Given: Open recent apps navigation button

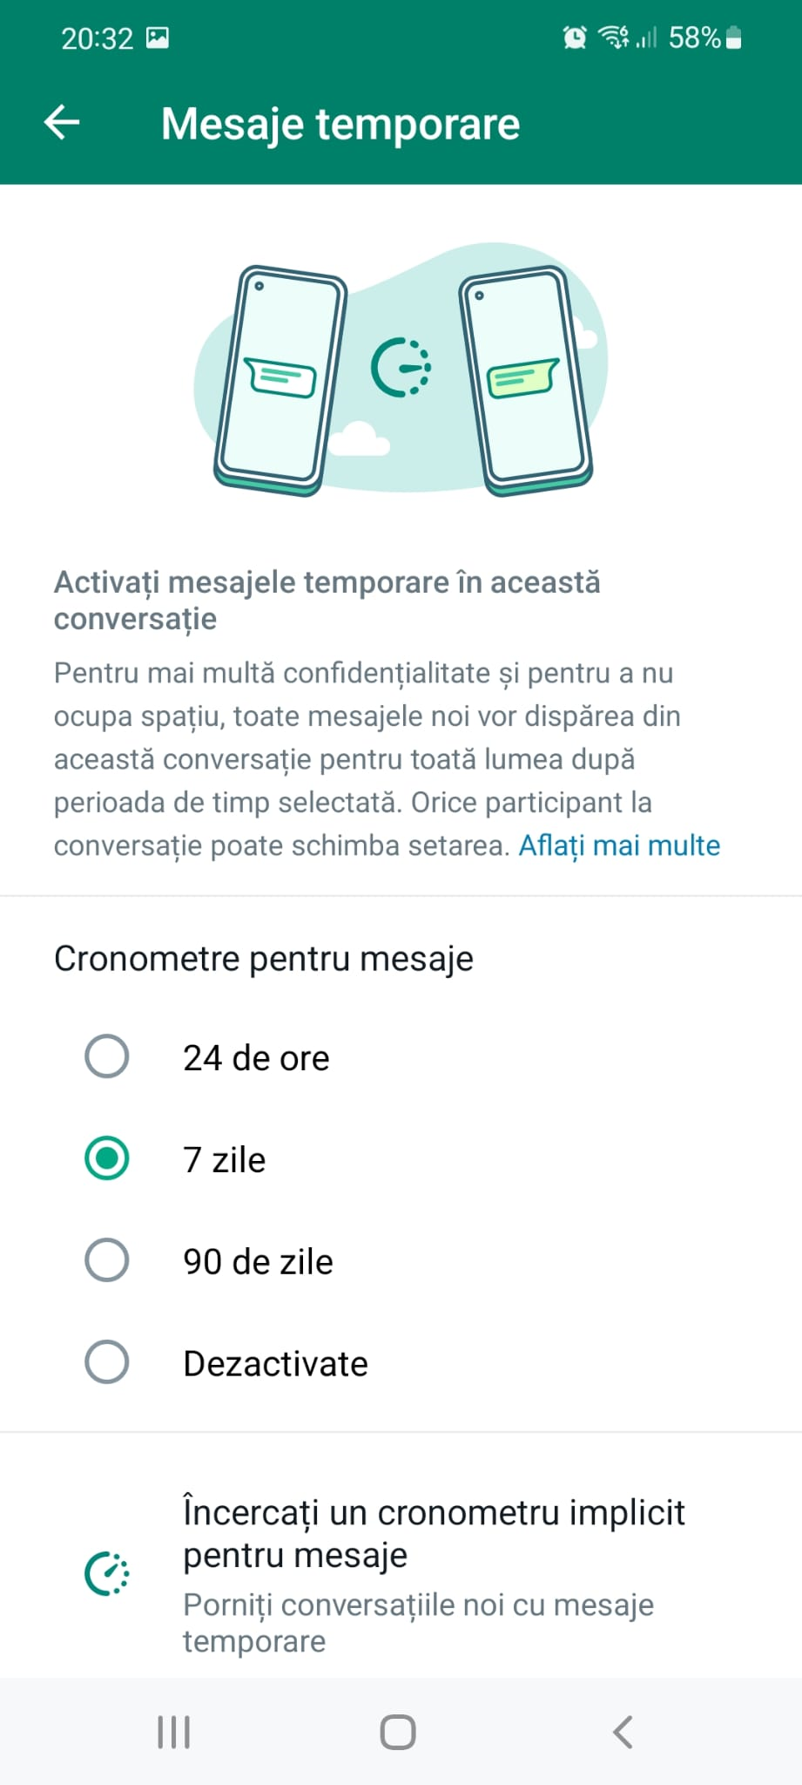Looking at the screenshot, I should click(173, 1732).
